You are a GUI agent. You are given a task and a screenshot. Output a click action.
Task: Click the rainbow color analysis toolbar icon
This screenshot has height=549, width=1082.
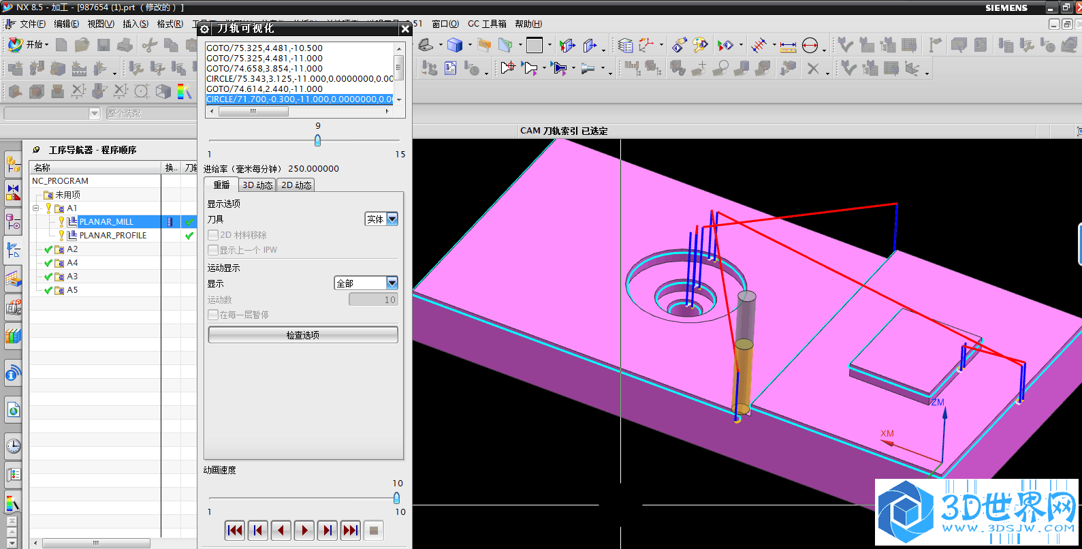click(184, 91)
